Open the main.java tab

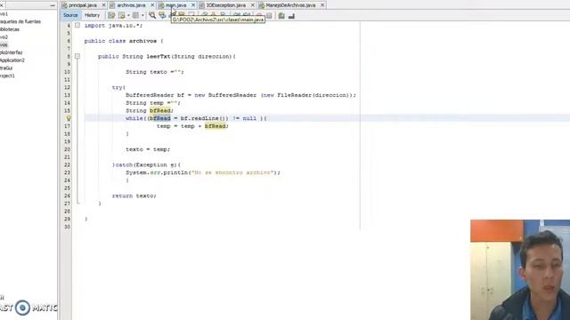click(x=176, y=5)
